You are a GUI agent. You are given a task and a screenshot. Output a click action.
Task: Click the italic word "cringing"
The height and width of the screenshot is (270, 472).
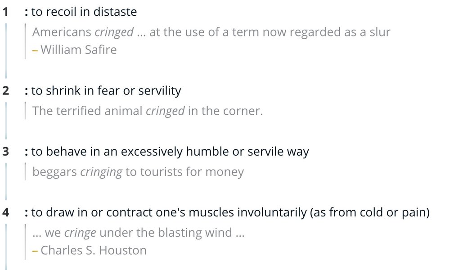tap(101, 172)
